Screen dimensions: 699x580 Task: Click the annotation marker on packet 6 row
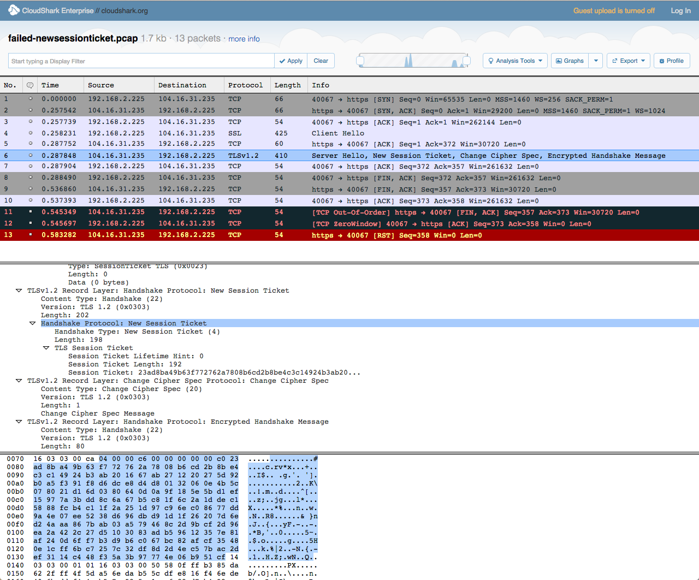[30, 156]
